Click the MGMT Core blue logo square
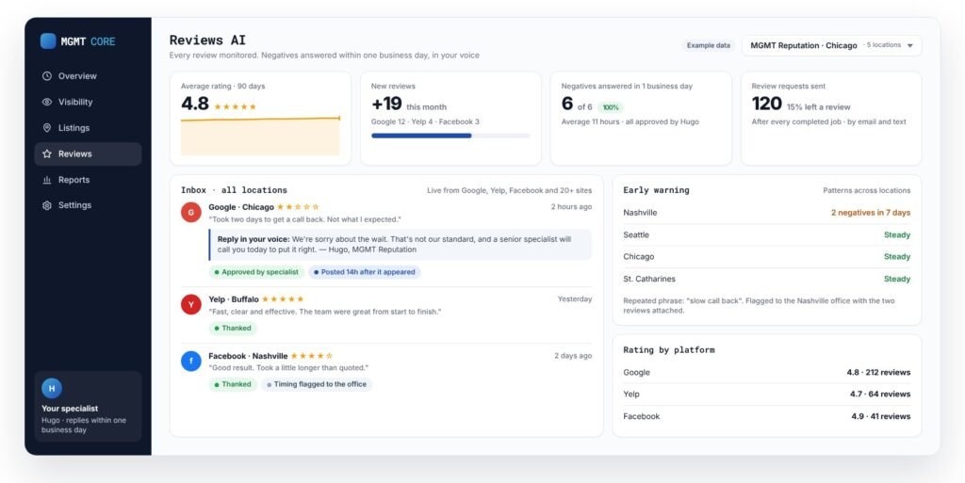This screenshot has width=965, height=483. coord(48,41)
